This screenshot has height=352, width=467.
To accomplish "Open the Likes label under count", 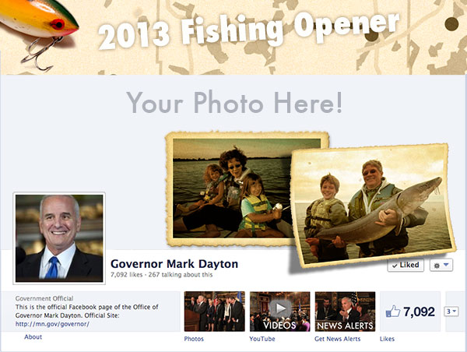I will point(387,339).
